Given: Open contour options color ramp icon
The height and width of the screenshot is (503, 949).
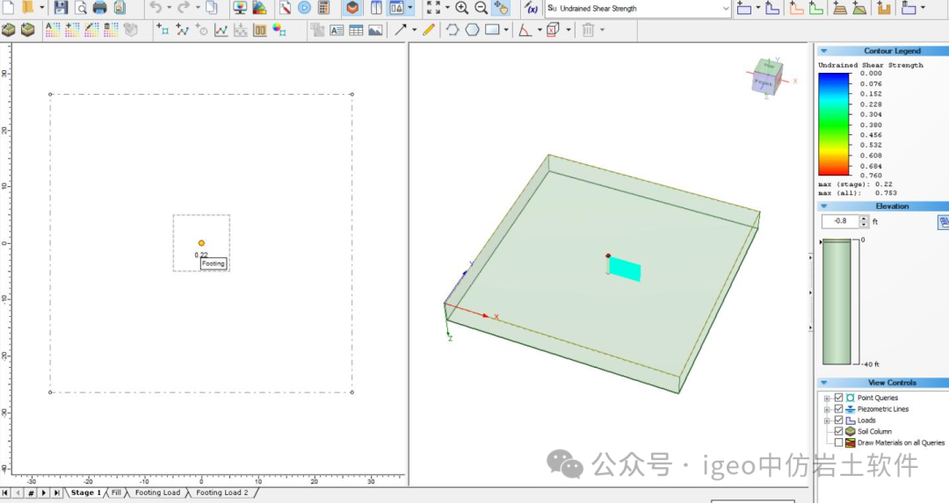Looking at the screenshot, I should pyautogui.click(x=259, y=8).
